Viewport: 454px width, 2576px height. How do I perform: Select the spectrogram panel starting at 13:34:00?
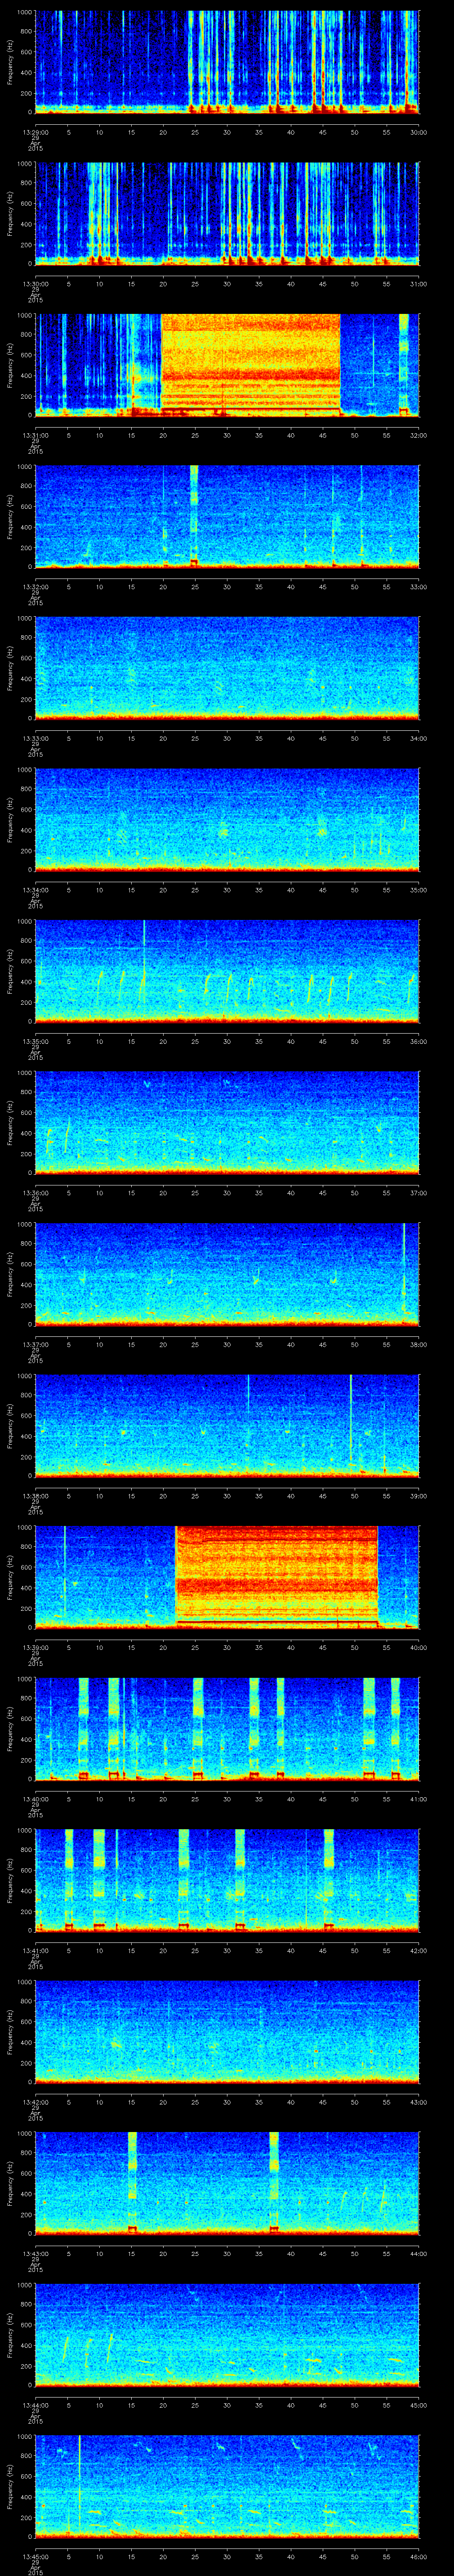click(x=227, y=819)
